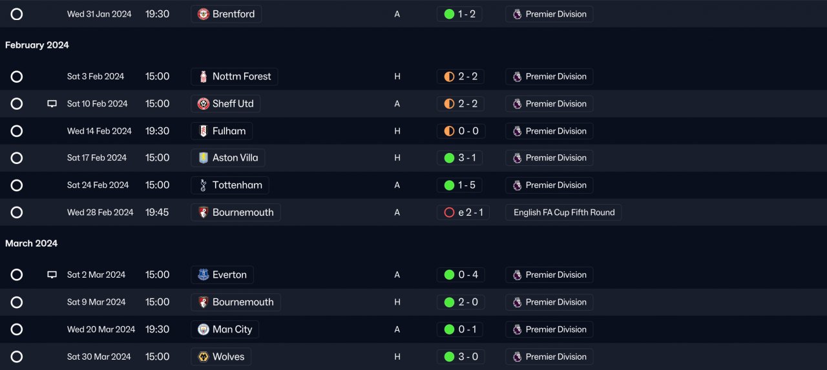The width and height of the screenshot is (827, 370).
Task: Click the 0 - 4 Everton score
Action: [x=461, y=275]
